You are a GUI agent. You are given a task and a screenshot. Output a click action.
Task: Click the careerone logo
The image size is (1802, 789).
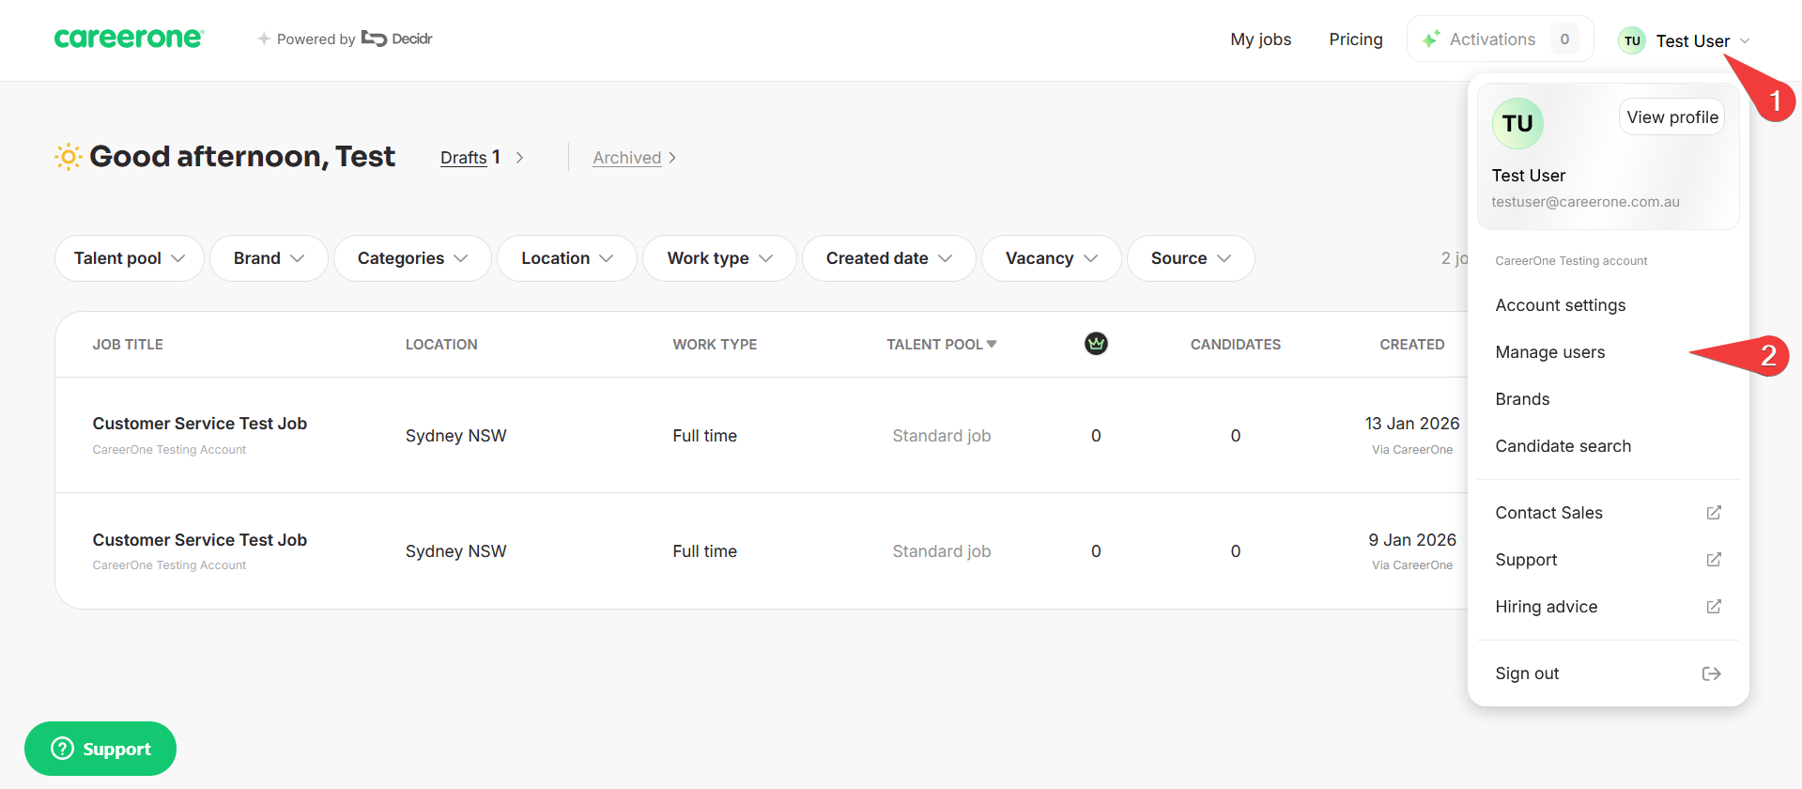point(129,38)
